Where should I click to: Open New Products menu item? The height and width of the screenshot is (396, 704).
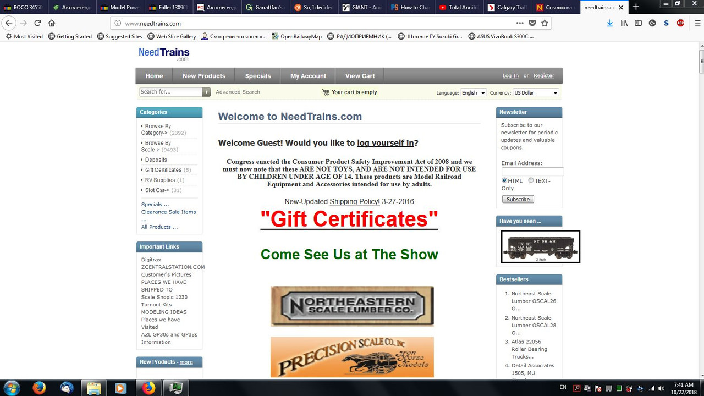(x=204, y=76)
